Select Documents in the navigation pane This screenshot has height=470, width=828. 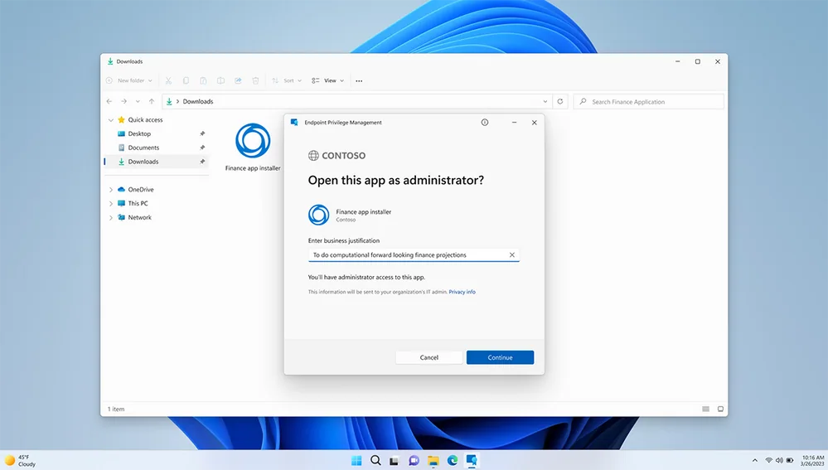143,148
